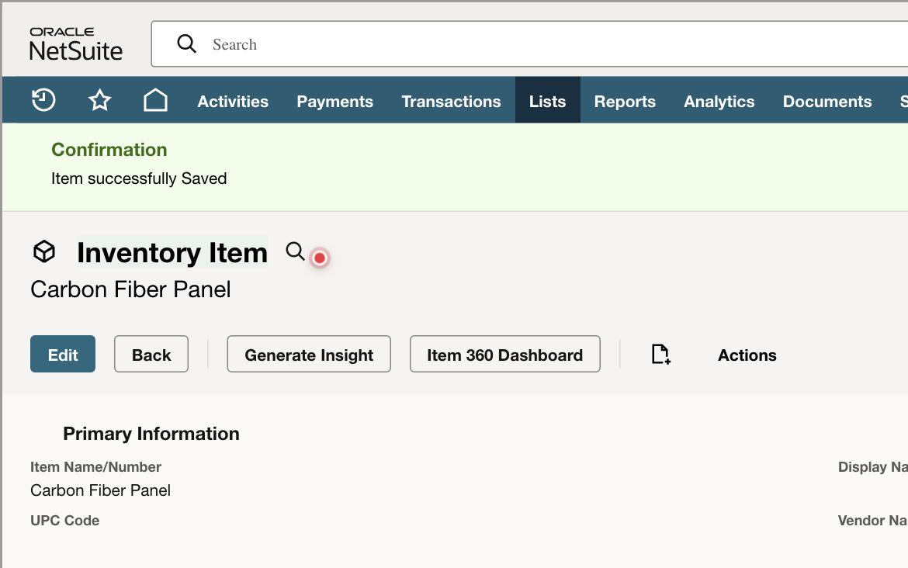The image size is (908, 568).
Task: Click the Confirmation heading
Action: 109,150
